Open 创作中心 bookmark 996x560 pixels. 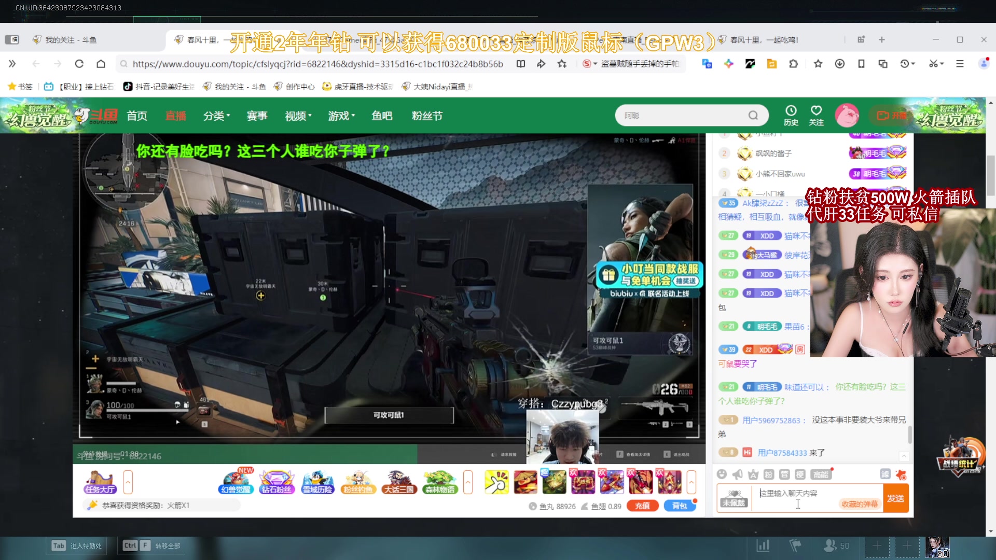point(294,87)
